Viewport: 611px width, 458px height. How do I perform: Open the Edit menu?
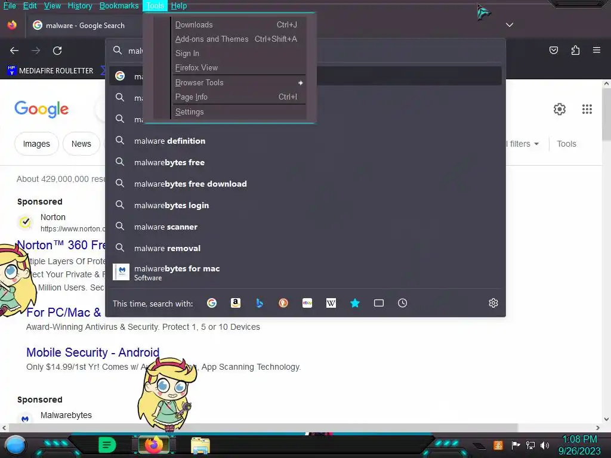(30, 6)
